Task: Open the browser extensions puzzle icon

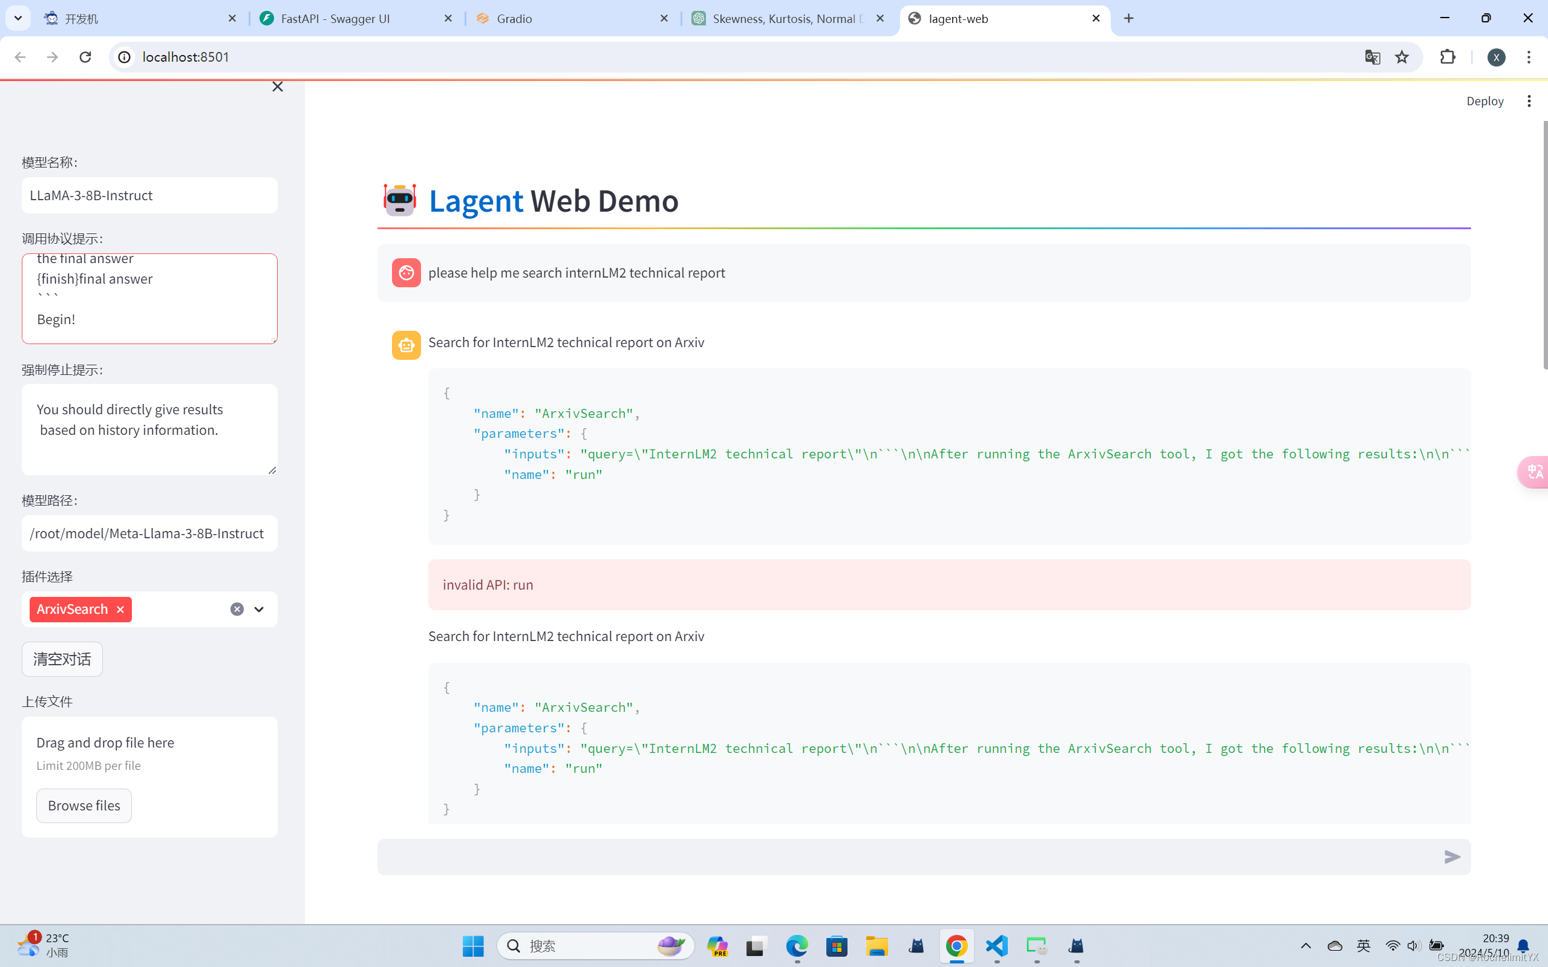Action: click(x=1448, y=57)
